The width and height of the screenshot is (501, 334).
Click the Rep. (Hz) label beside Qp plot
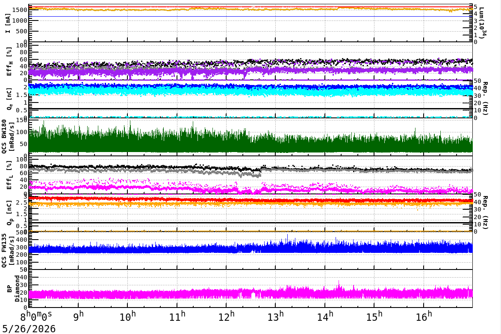point(485,213)
